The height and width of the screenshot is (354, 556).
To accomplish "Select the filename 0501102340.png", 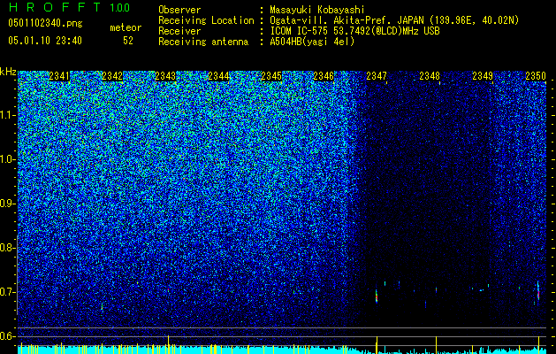I will point(45,24).
